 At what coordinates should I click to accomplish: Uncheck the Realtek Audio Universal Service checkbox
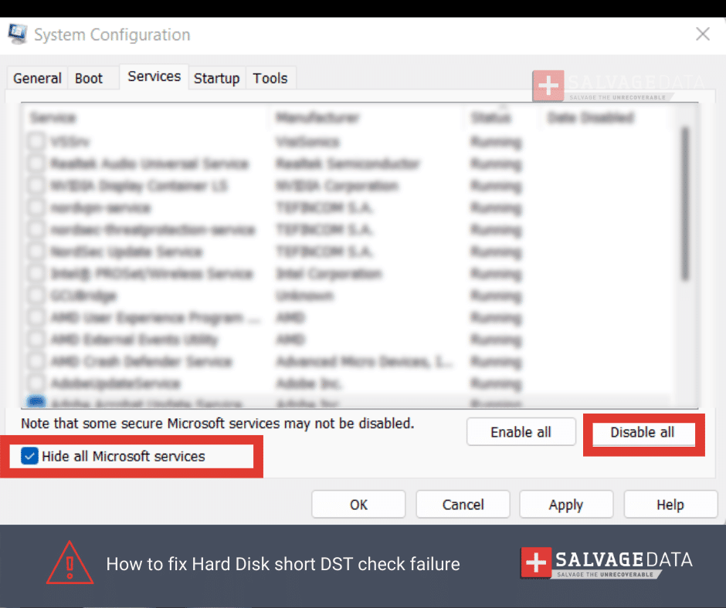[36, 164]
